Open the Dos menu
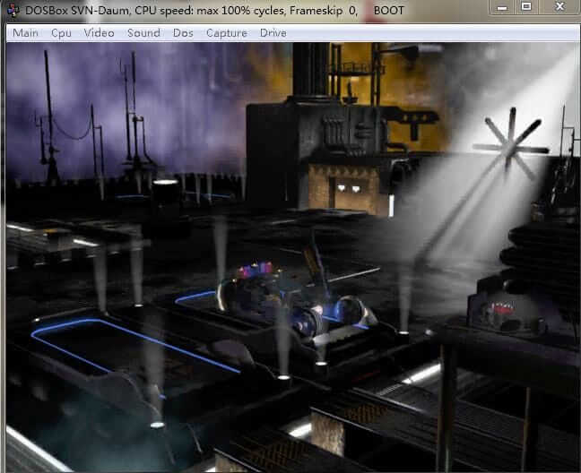This screenshot has width=581, height=473. pyautogui.click(x=183, y=33)
